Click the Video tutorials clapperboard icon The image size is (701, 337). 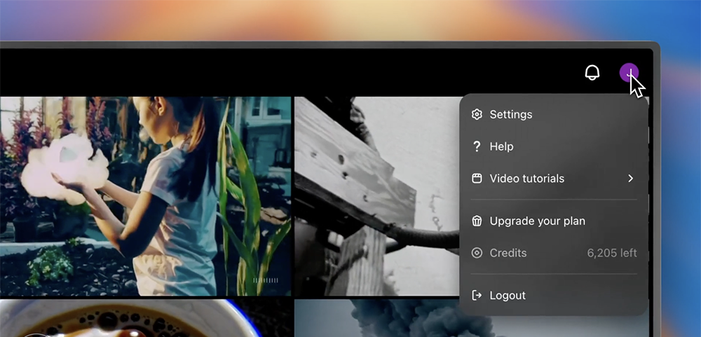477,179
